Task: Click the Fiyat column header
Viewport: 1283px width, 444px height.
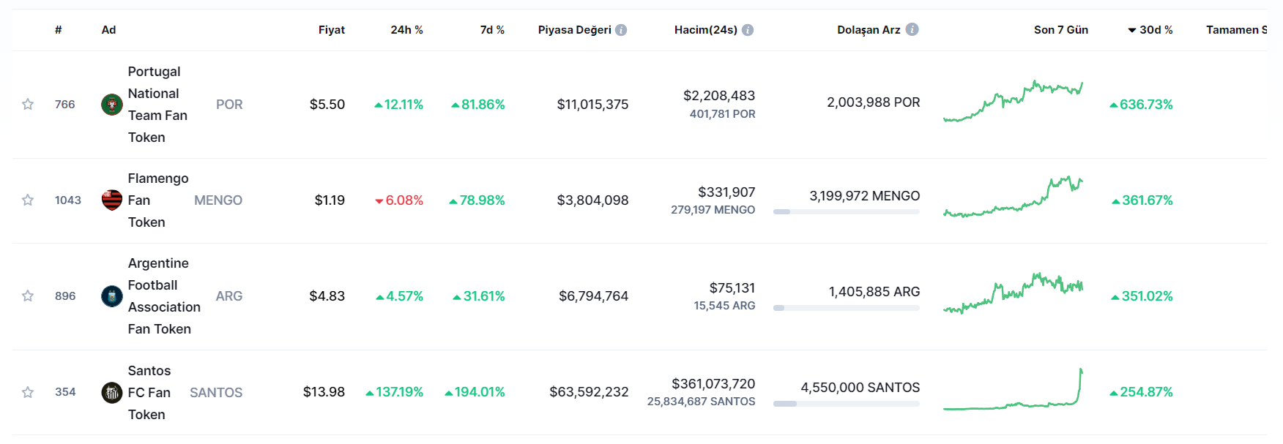Action: tap(331, 30)
